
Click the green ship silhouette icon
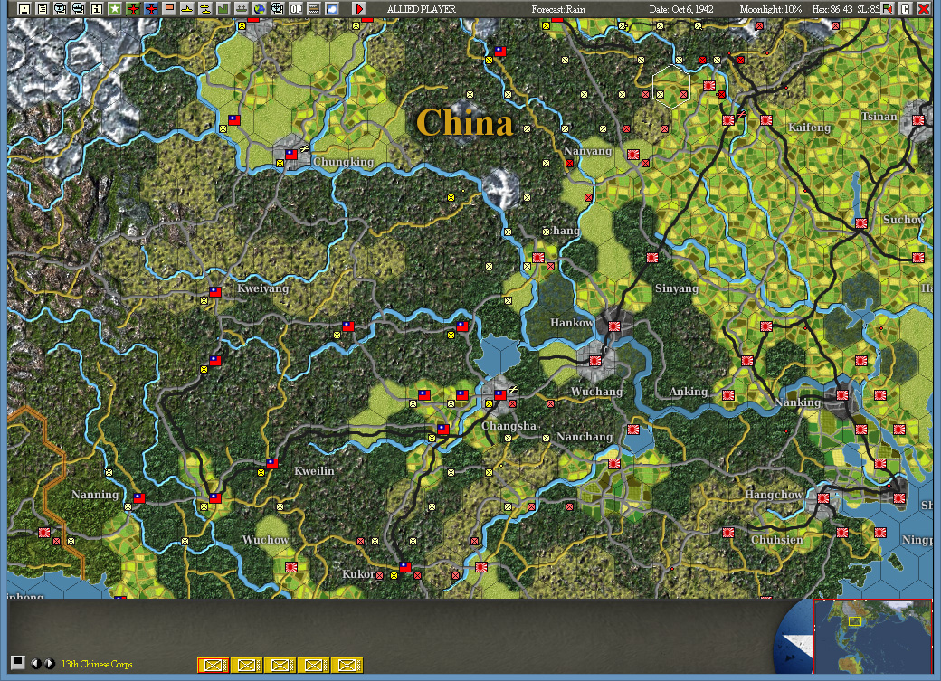click(x=241, y=8)
